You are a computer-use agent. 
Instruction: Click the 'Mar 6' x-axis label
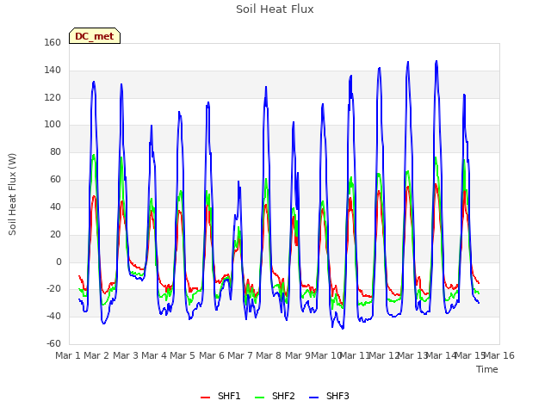coord(211,355)
